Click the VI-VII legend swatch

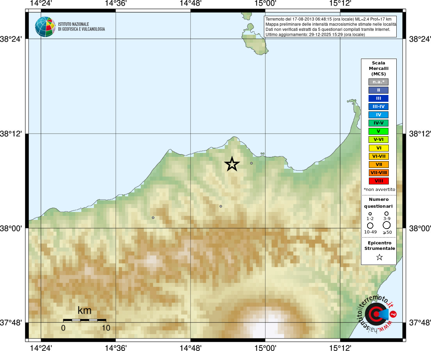point(378,156)
